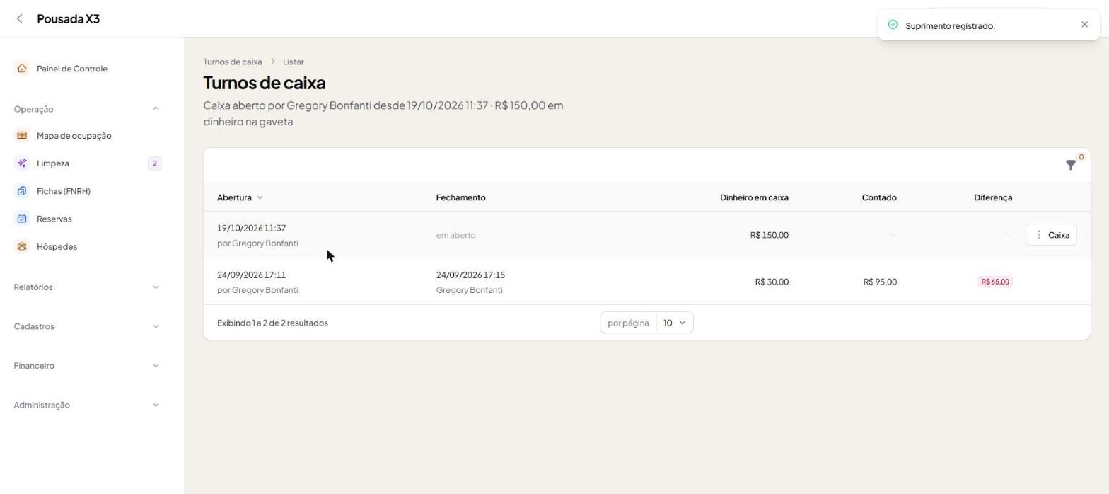The height and width of the screenshot is (494, 1109).
Task: Click the R$ 30,00 cash amount cell
Action: pos(772,282)
